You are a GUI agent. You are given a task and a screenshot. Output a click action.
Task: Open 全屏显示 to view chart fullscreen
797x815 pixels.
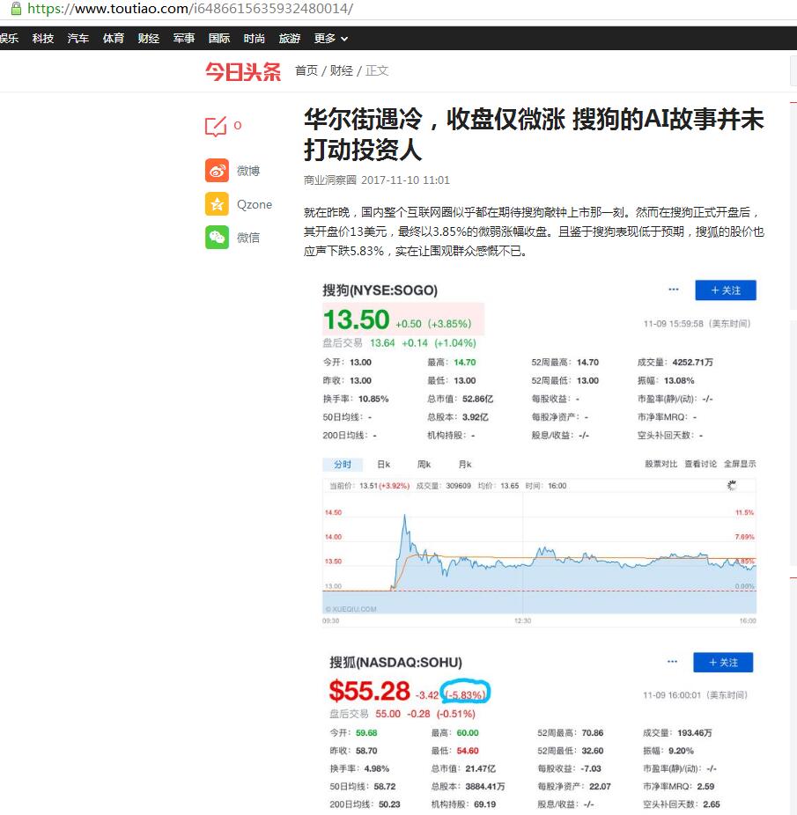point(742,464)
